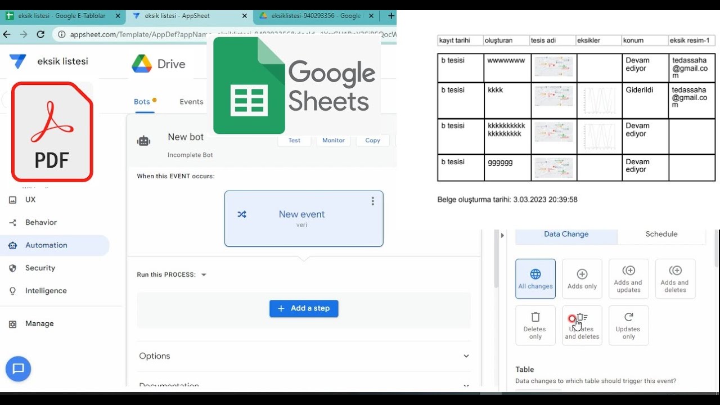Viewport: 720px width, 405px height.
Task: Open the three-dot menu on the New event card
Action: click(x=372, y=201)
